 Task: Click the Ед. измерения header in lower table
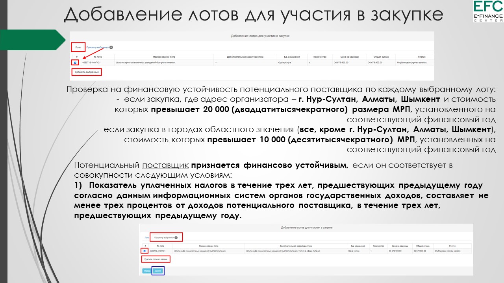[359, 245]
